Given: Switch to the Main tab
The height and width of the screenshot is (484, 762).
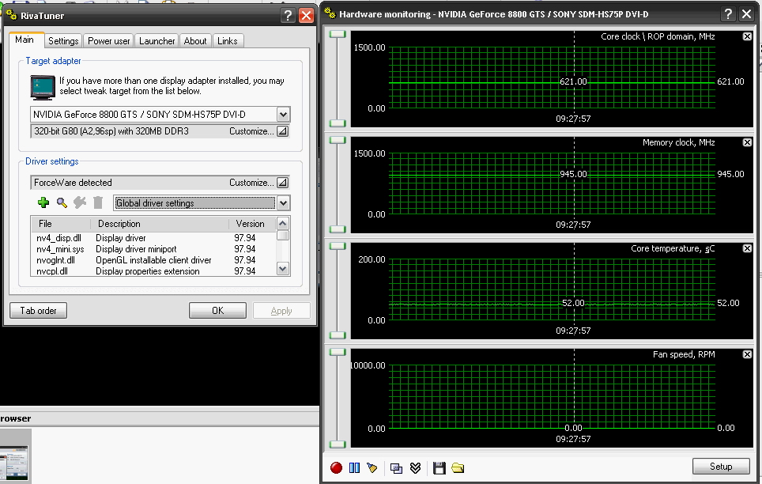Looking at the screenshot, I should click(x=25, y=40).
